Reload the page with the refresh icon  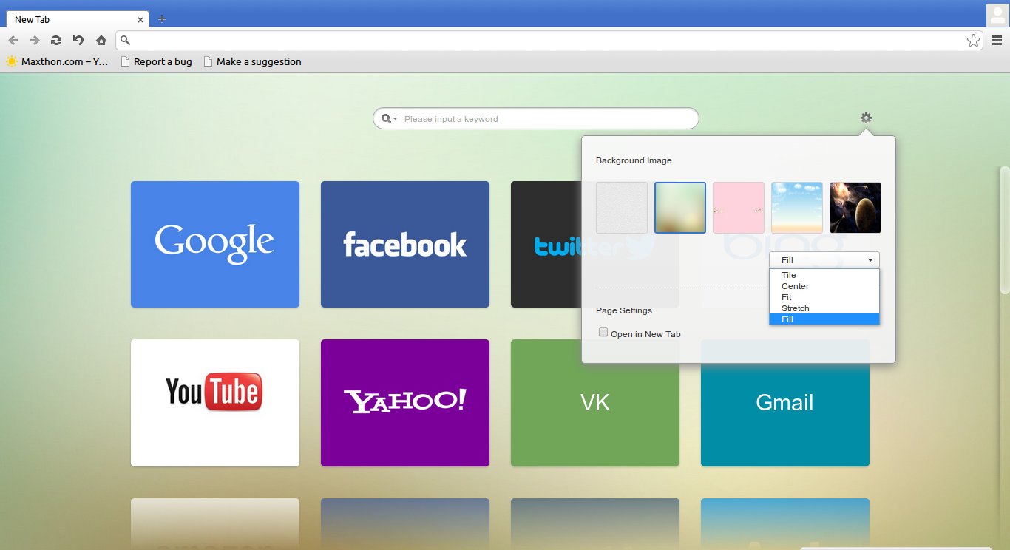click(x=56, y=40)
